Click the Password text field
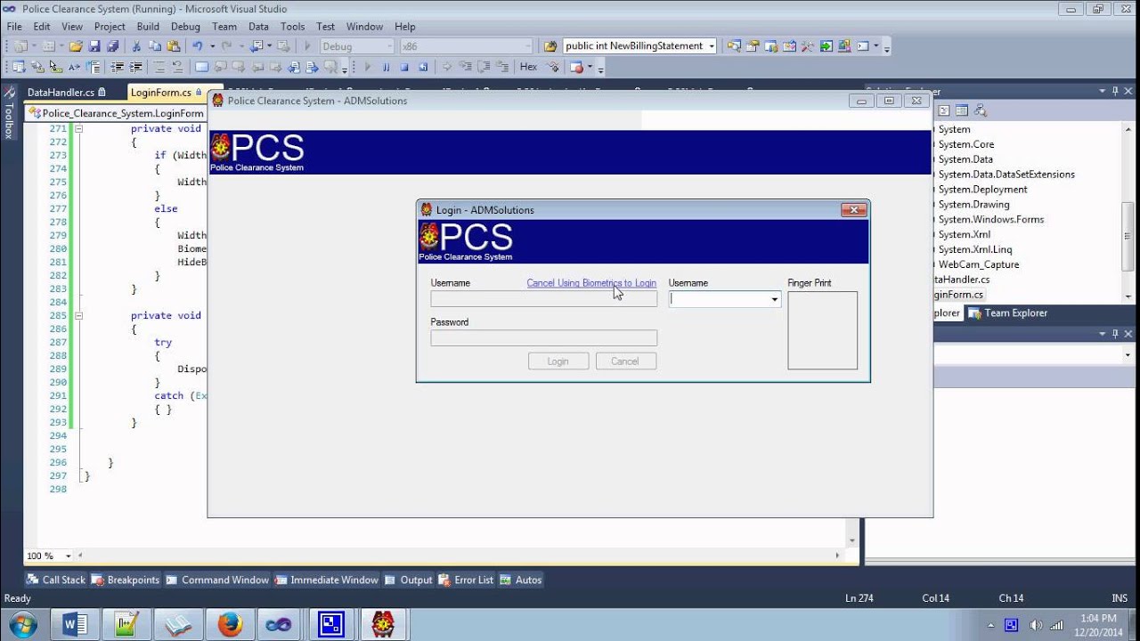The width and height of the screenshot is (1140, 641). (x=543, y=338)
